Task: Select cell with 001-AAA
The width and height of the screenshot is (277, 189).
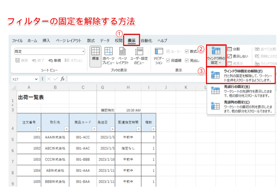Action: pyautogui.click(x=83, y=171)
